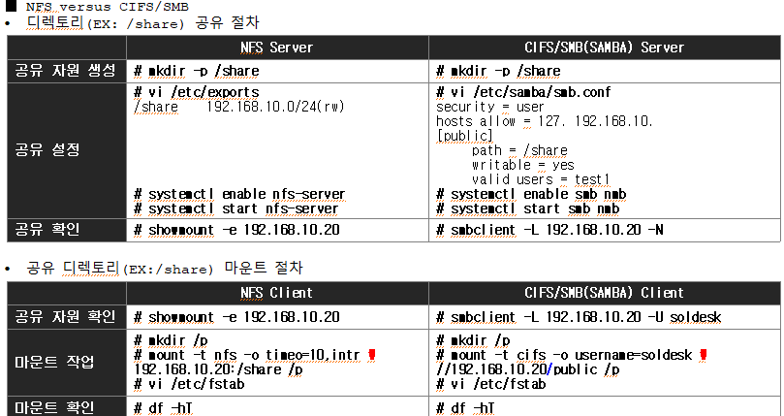
Task: Select the "CIFS/SMB(SAMBA) Server" column header
Action: (604, 48)
